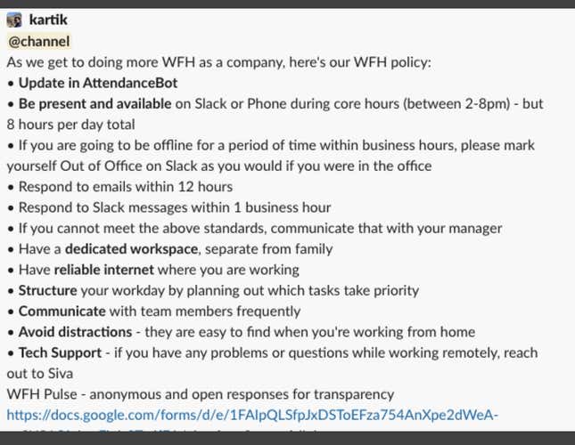Open the kartik username profile

[x=48, y=20]
